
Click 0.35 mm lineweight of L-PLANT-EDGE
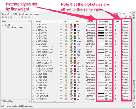[x=105, y=93]
